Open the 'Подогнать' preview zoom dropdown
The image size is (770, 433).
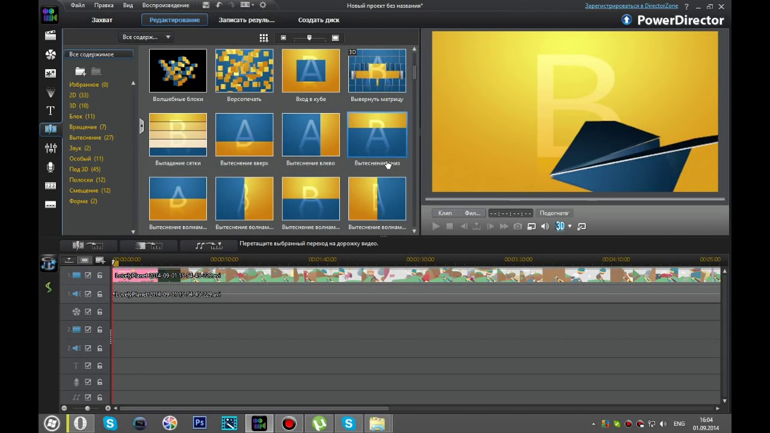[x=555, y=213]
